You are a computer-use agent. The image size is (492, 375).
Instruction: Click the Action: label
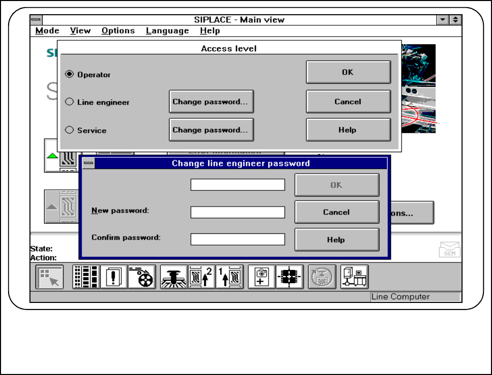click(44, 258)
